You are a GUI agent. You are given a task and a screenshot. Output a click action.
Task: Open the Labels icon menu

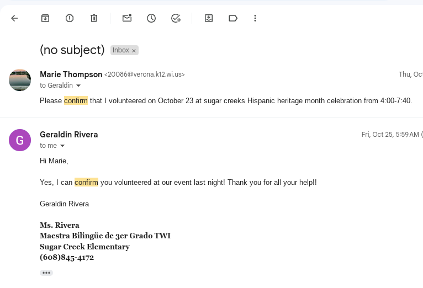point(233,18)
